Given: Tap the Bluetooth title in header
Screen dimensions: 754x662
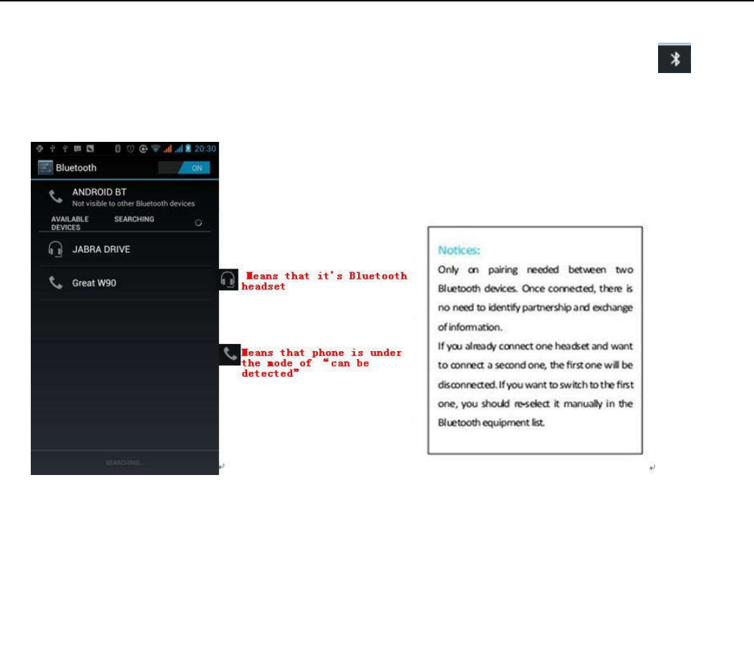Looking at the screenshot, I should (76, 168).
